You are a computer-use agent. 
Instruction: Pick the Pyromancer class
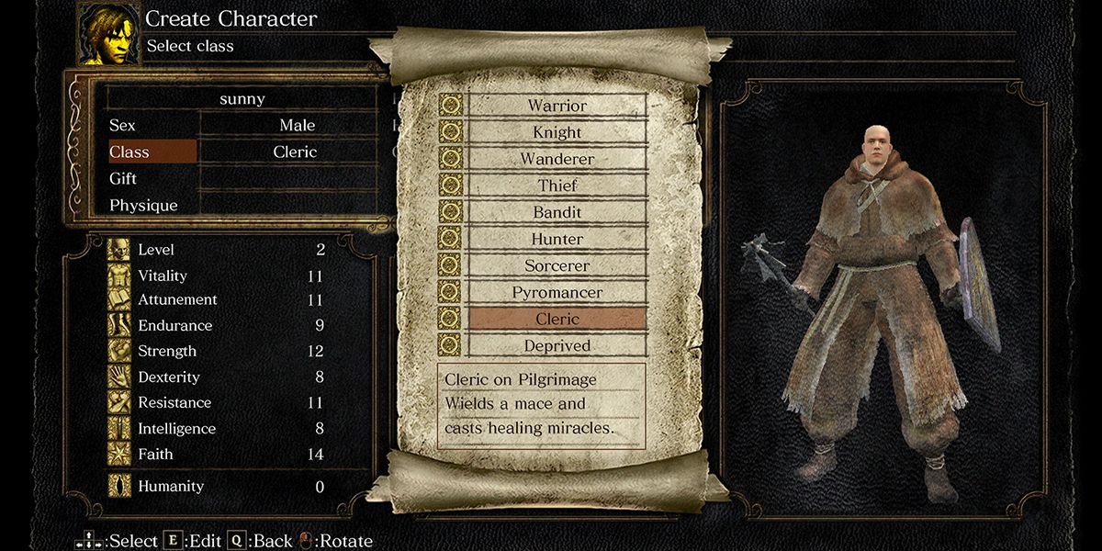pyautogui.click(x=557, y=292)
